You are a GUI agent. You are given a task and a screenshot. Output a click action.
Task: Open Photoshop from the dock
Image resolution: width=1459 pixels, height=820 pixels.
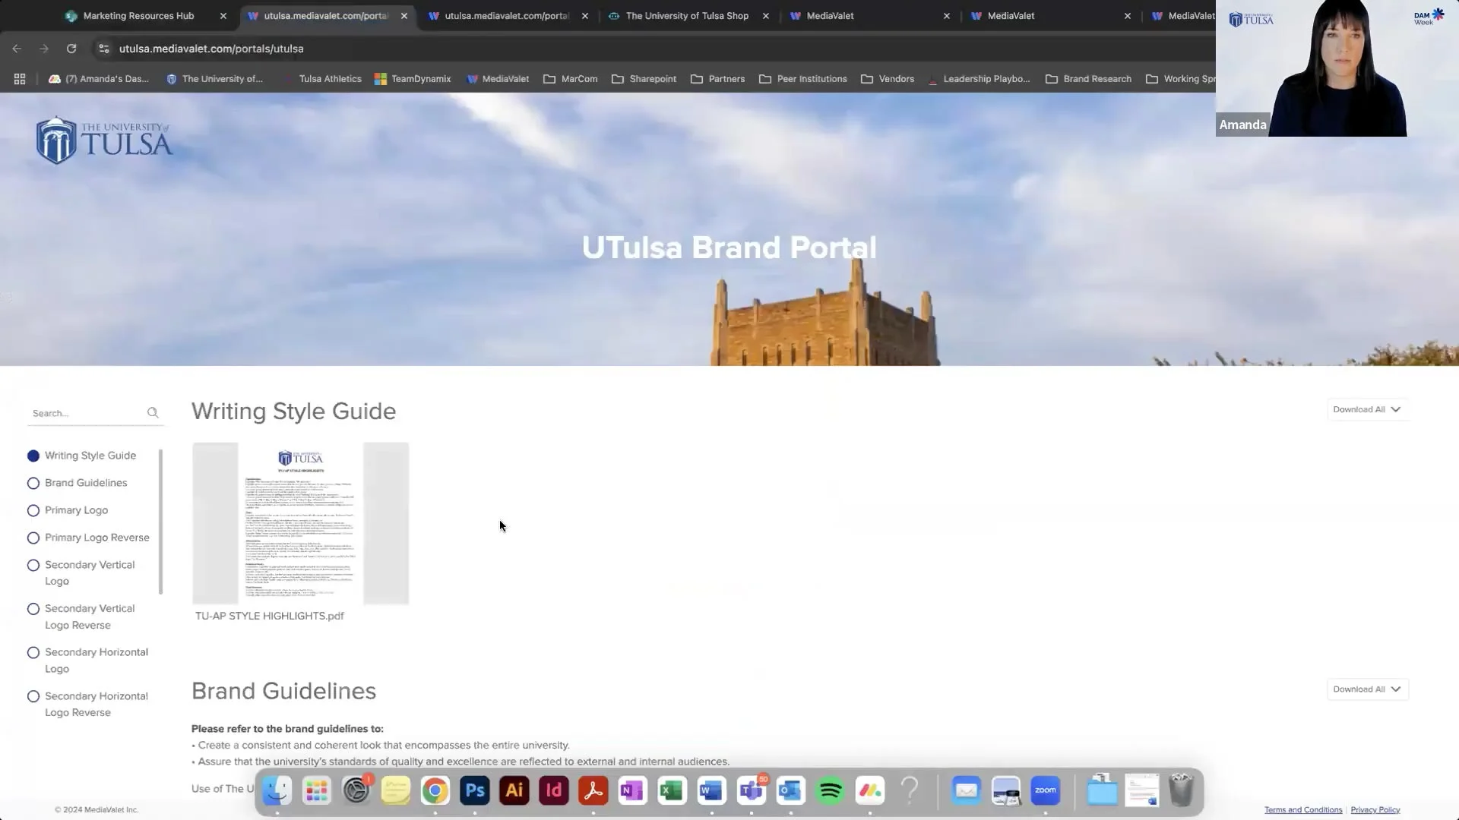tap(475, 791)
